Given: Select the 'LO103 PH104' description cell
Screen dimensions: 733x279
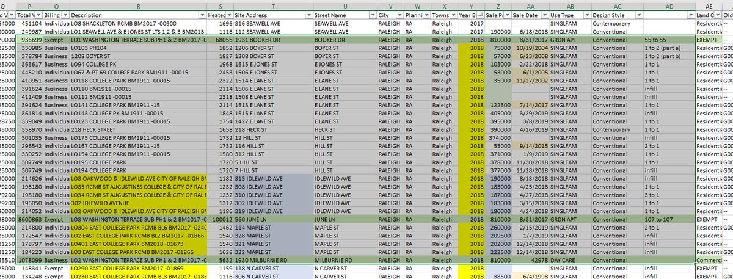Looking at the screenshot, I should coord(139,47).
